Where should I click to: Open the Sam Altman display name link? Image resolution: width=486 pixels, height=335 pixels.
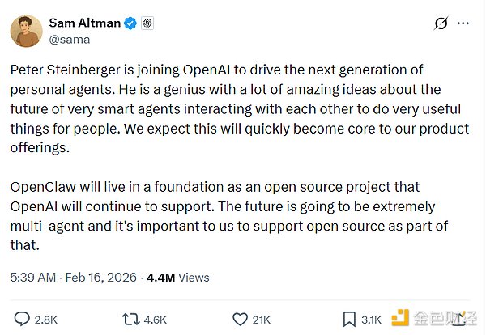pos(84,23)
